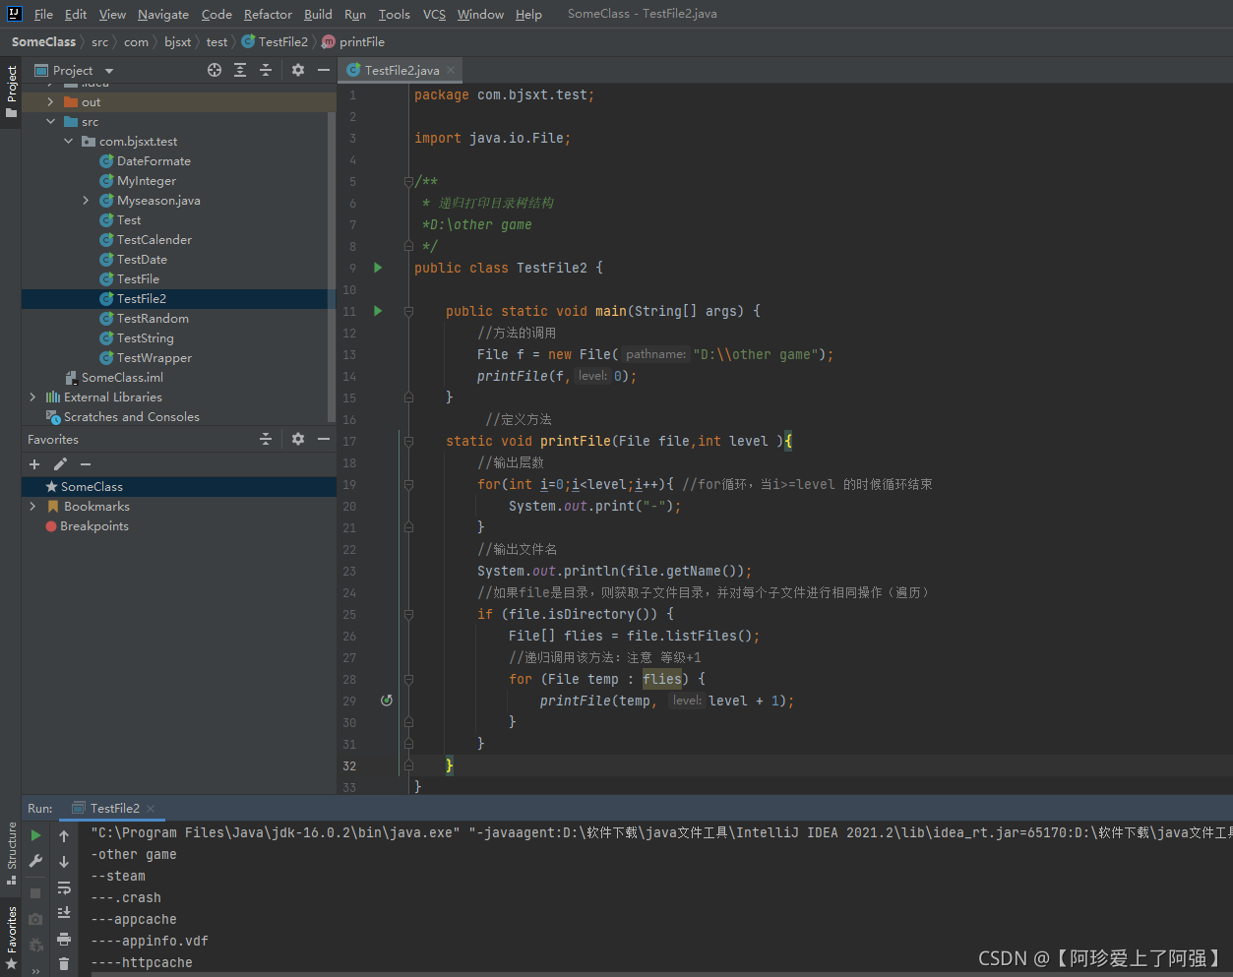1233x977 pixels.
Task: Open the Project panel settings gear
Action: pos(297,70)
